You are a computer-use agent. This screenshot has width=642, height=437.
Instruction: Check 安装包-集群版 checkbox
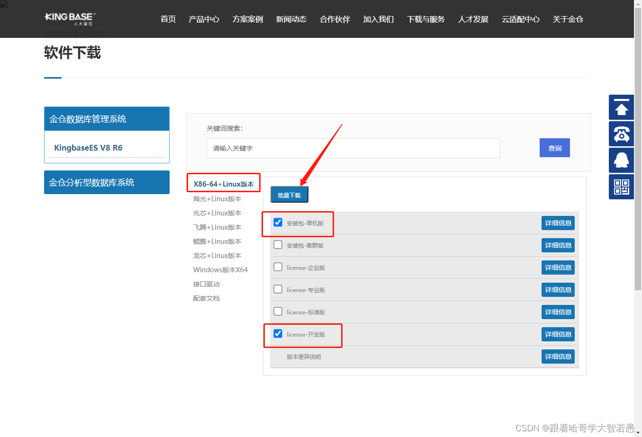[278, 245]
